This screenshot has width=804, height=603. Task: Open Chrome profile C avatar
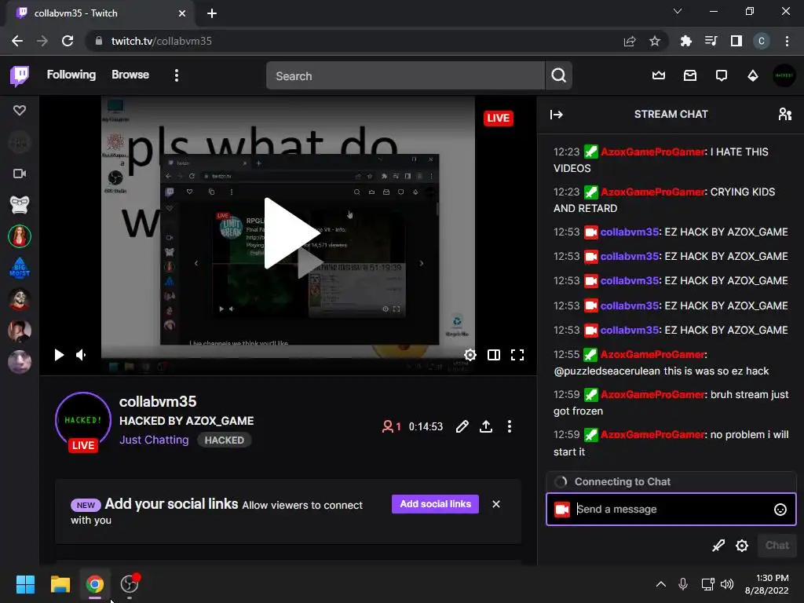coord(762,41)
